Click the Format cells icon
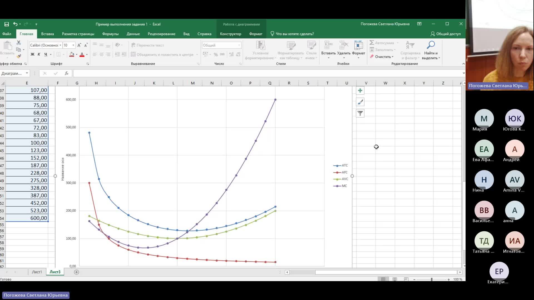This screenshot has width=534, height=300. click(358, 45)
